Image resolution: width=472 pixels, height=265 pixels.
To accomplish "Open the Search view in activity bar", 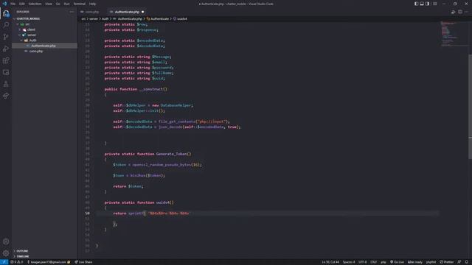I will (6, 25).
